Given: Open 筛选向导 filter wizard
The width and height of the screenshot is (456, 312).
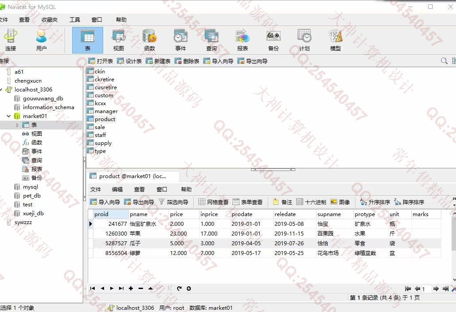Looking at the screenshot, I should (174, 202).
